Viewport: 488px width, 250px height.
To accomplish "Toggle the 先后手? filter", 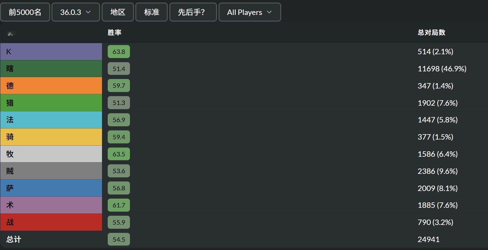I will coord(193,12).
